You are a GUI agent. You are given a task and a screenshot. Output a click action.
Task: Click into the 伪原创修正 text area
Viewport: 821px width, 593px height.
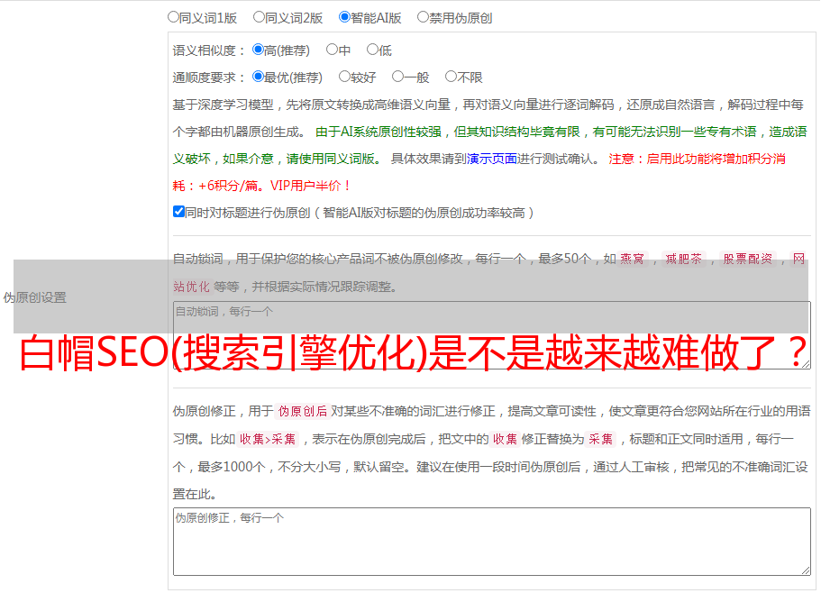click(x=492, y=542)
